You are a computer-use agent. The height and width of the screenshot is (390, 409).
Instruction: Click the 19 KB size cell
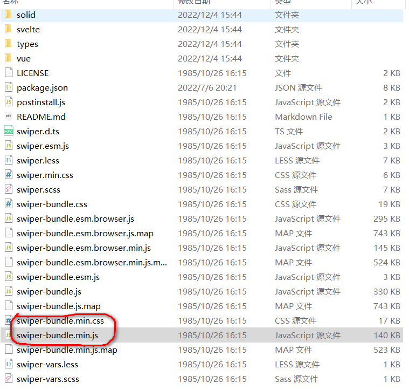point(390,204)
